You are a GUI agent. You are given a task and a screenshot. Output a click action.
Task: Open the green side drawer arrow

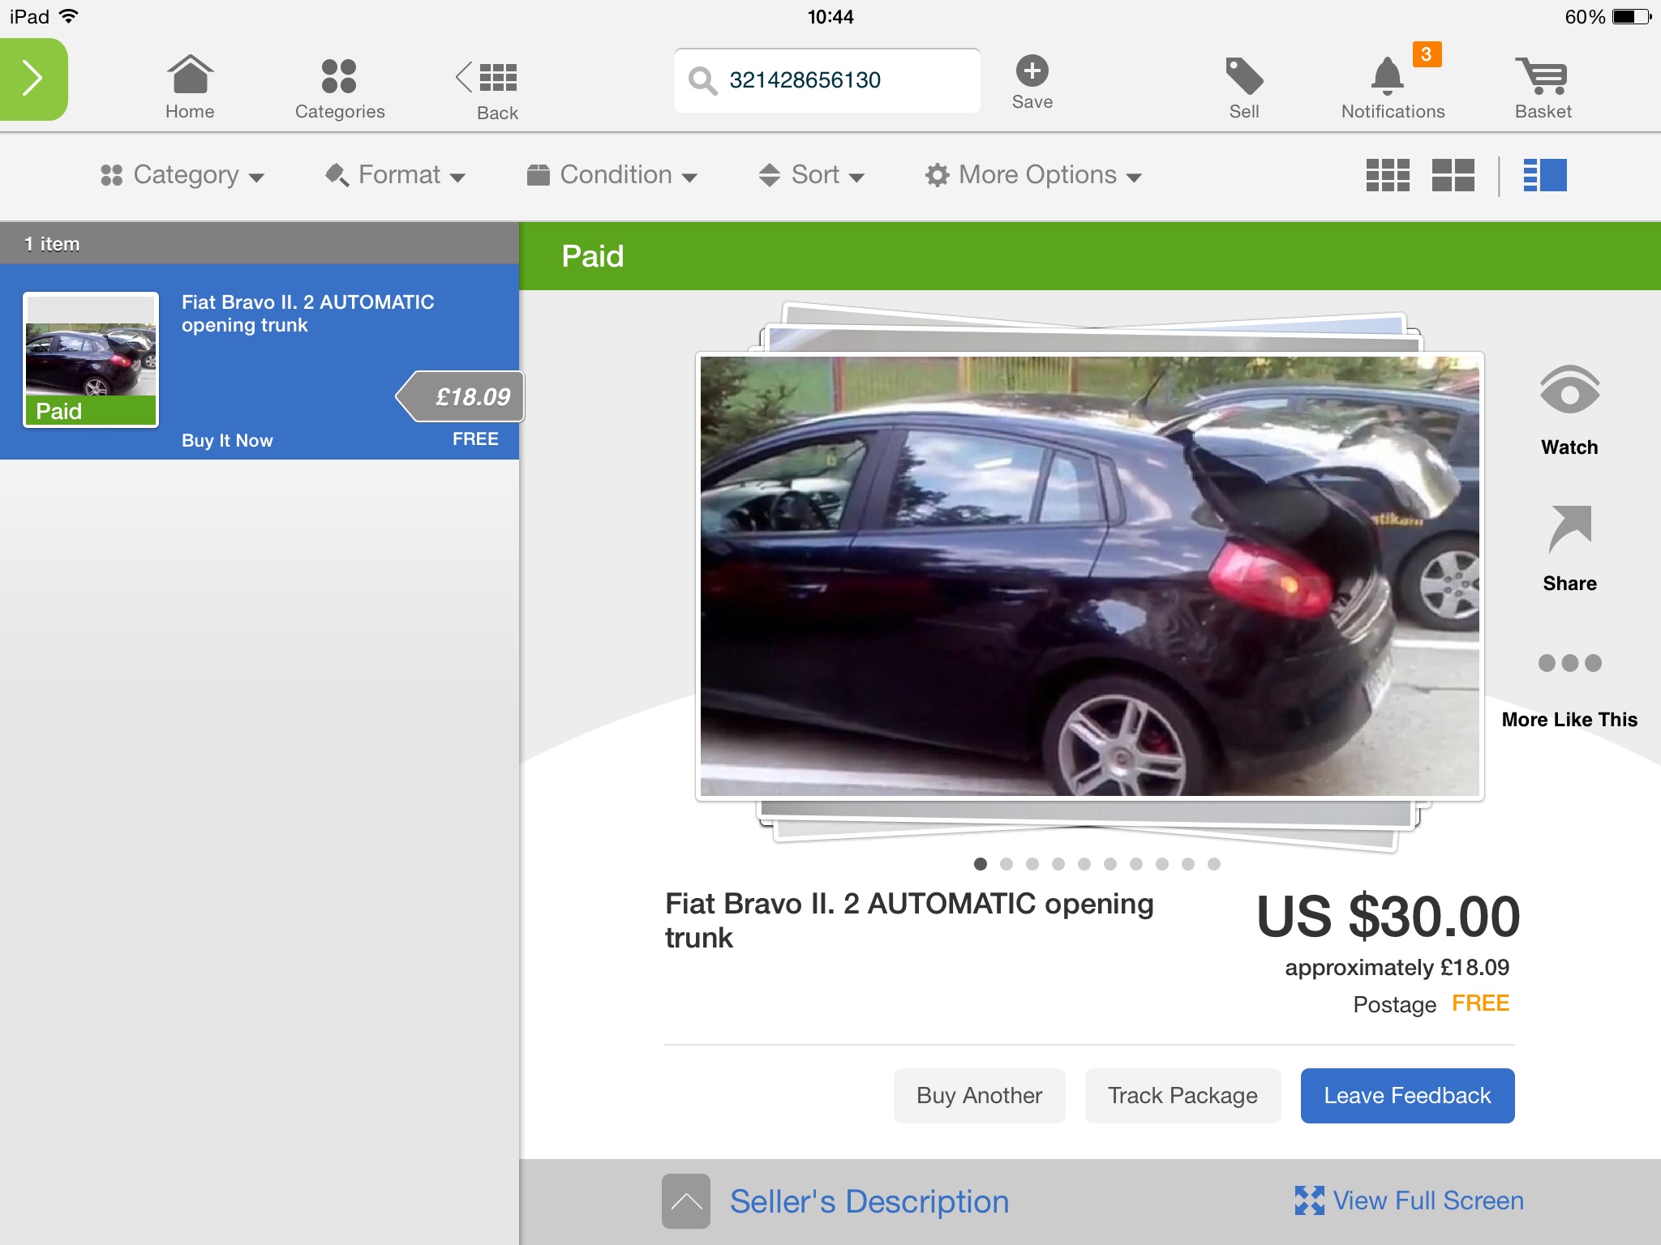click(x=32, y=79)
